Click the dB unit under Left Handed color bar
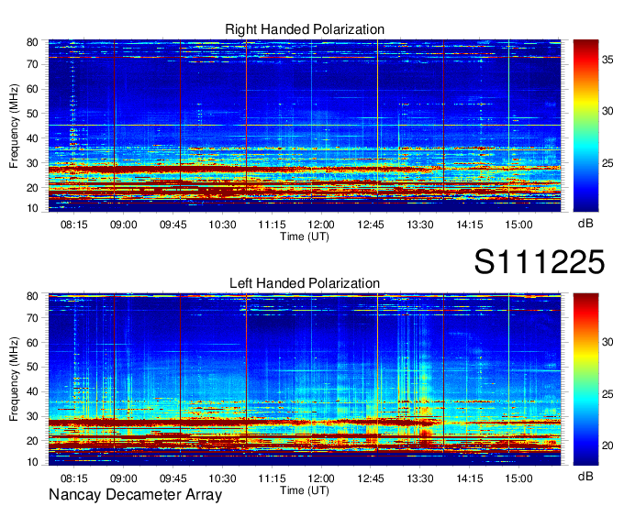The height and width of the screenshot is (506, 624). click(585, 477)
